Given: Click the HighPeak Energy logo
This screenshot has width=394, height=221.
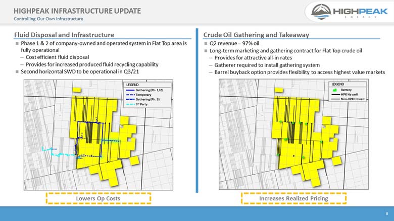Looking at the screenshot, I should [x=349, y=12].
